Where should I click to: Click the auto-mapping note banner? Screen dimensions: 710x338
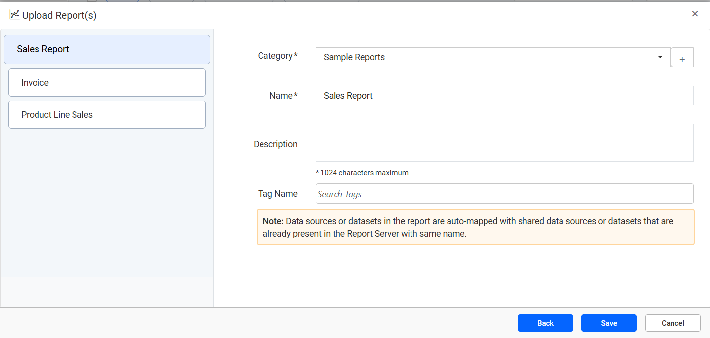point(475,227)
